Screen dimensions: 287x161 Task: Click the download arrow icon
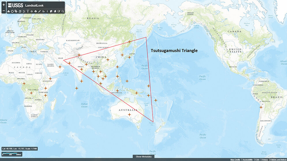28,11
